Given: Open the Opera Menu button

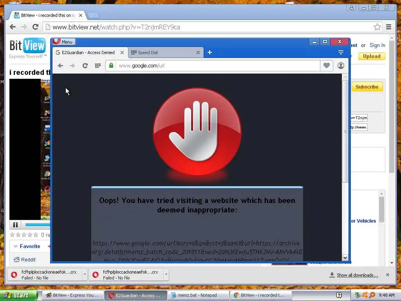Looking at the screenshot, I should [63, 42].
